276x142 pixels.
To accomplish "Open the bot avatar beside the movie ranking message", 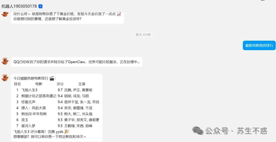I will pos(5,78).
